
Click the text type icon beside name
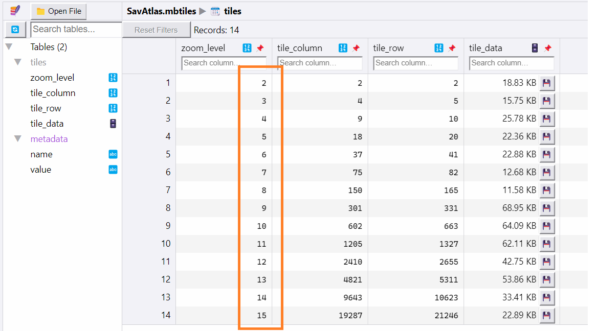[113, 154]
